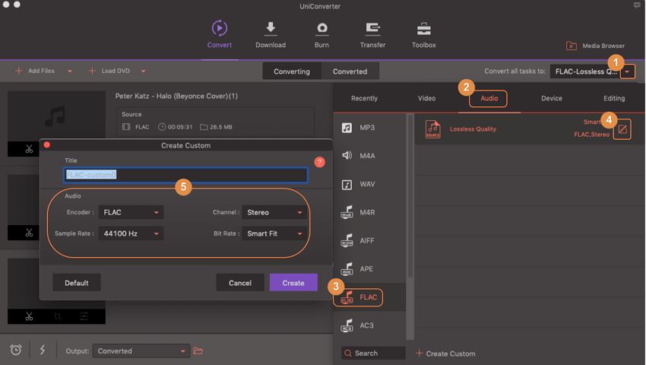Viewport: 646px width, 365px height.
Task: Show the Converting list tab
Action: pos(292,71)
